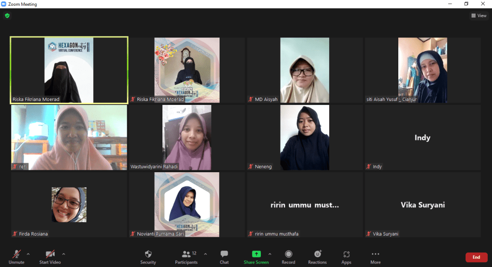Screen dimensions: 492x267
Task: Click the green Share Screen icon
Action: (256, 254)
